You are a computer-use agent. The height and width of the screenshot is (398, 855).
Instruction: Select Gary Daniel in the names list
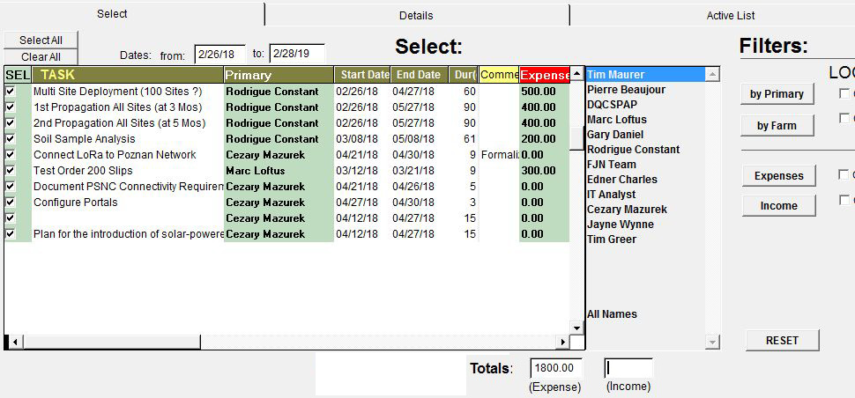click(614, 135)
